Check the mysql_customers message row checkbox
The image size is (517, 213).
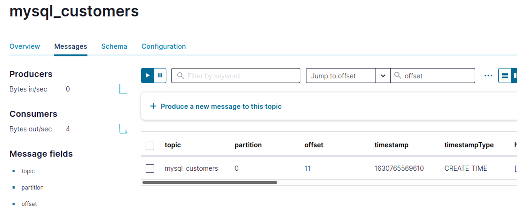[150, 168]
